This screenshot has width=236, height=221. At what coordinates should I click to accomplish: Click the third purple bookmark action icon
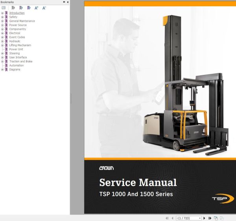[29, 8]
